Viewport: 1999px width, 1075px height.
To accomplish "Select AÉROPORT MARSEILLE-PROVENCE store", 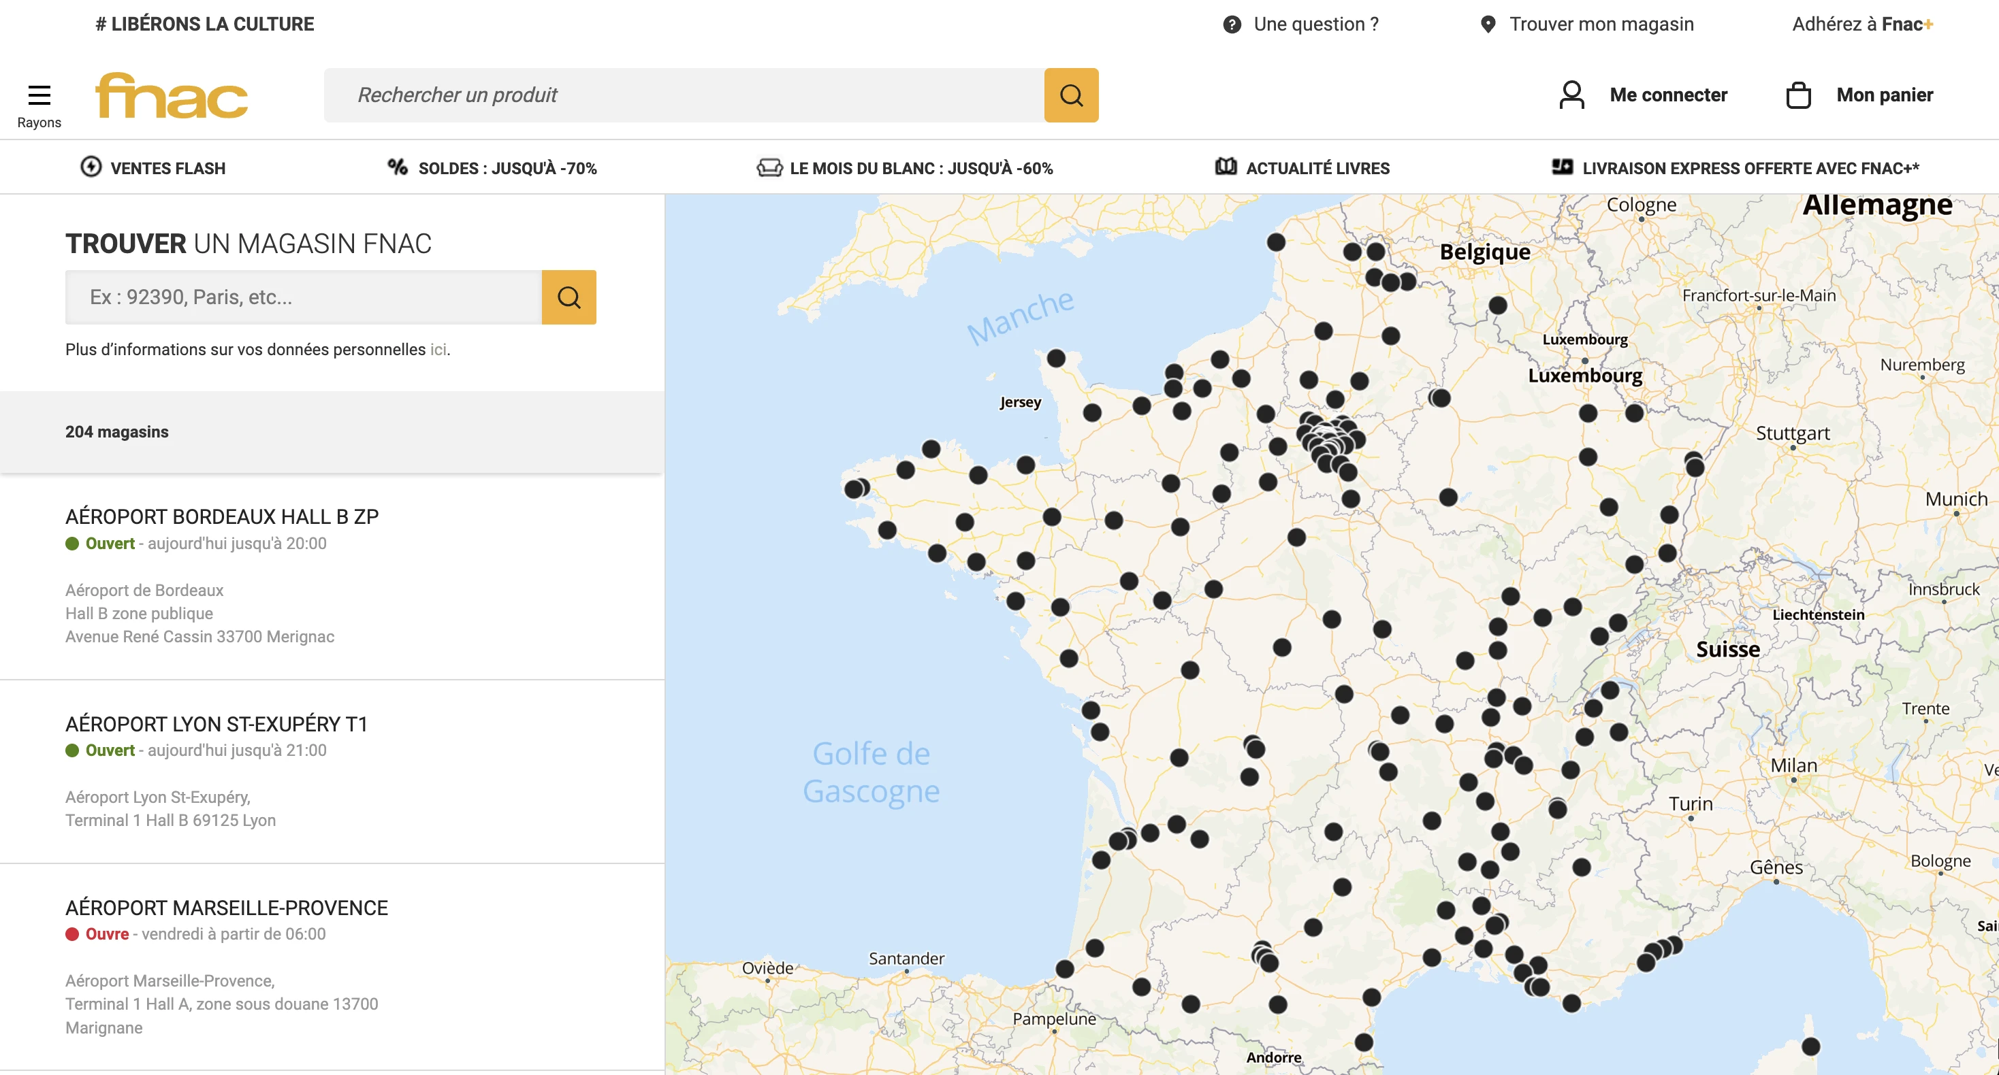I will (227, 908).
